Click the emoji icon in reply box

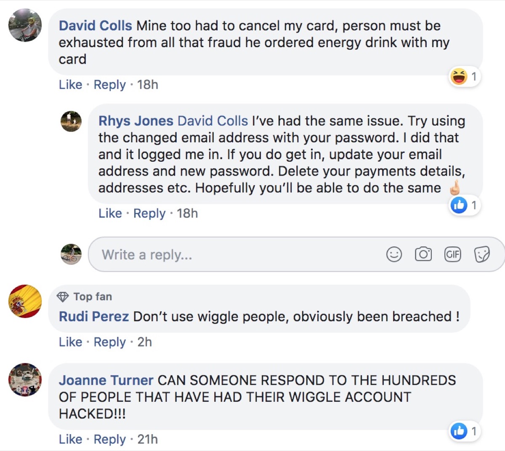tap(394, 254)
